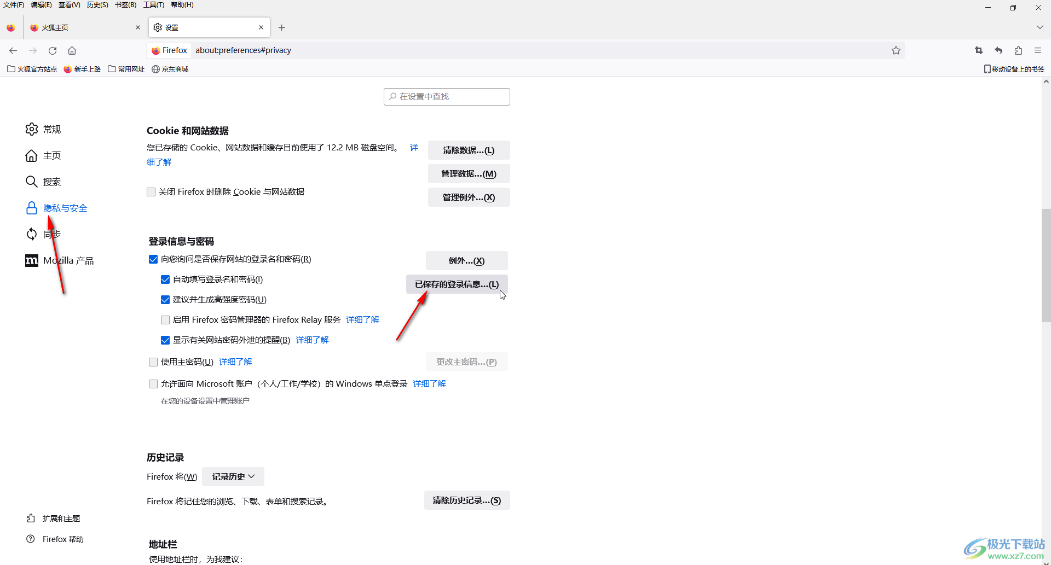Open a new tab with the plus button
The image size is (1051, 565).
(281, 27)
